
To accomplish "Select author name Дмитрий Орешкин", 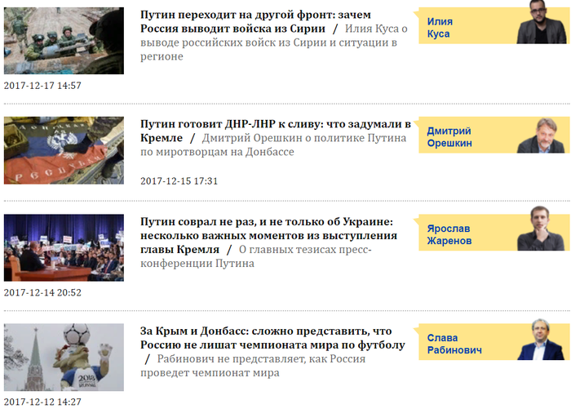I will [x=449, y=137].
